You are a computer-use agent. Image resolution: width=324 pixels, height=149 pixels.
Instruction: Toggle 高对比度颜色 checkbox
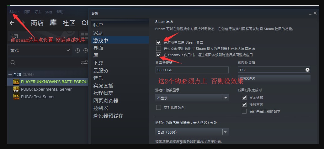click(x=158, y=108)
